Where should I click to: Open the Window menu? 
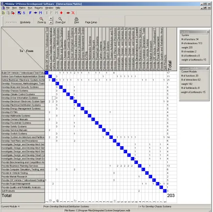click(49, 8)
